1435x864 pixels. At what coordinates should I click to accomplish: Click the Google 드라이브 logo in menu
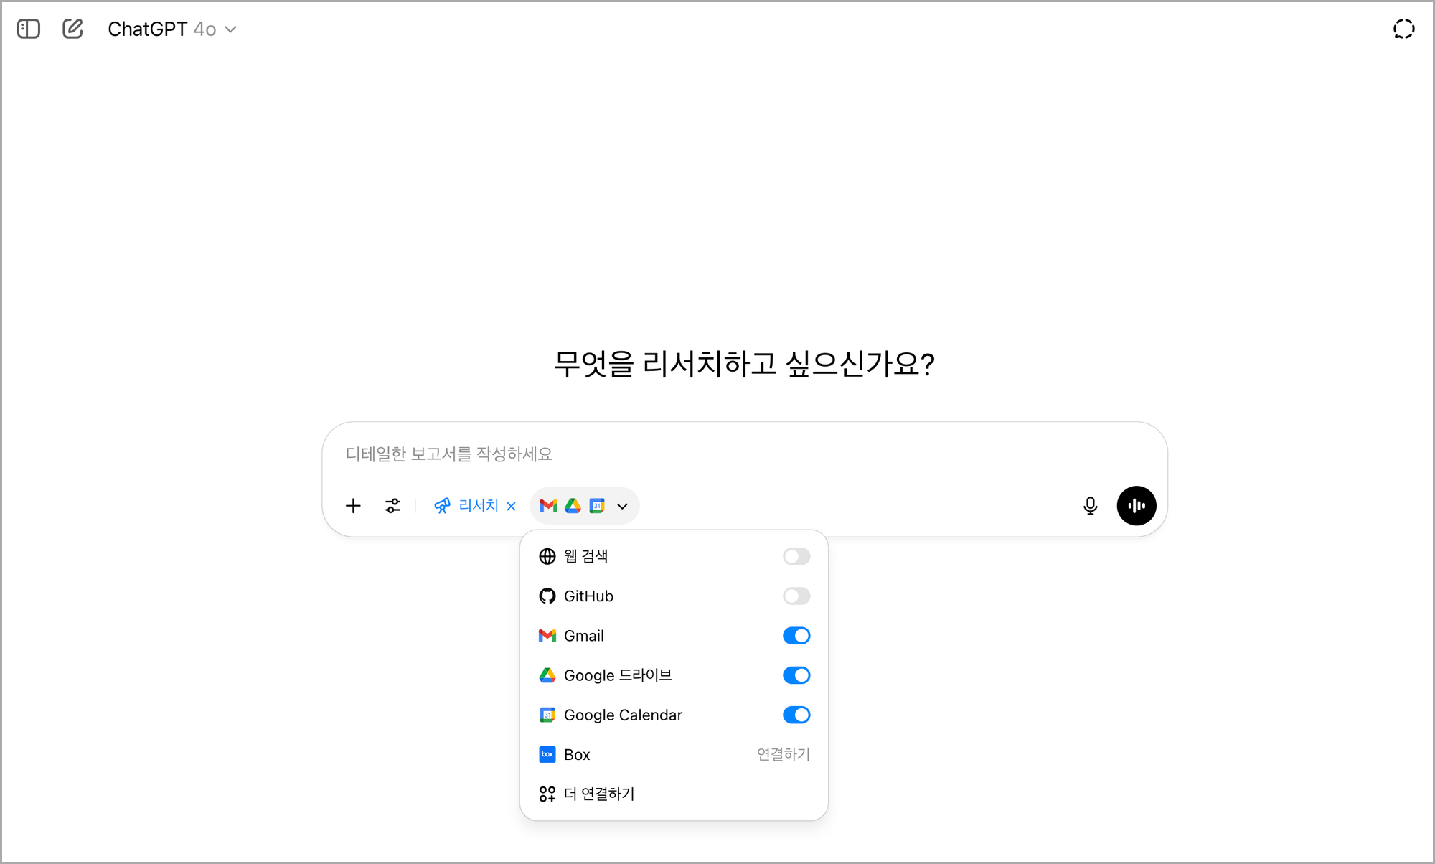[x=547, y=675]
